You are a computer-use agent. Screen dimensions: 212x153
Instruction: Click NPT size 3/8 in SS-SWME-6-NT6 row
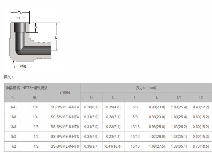[x=36, y=127]
